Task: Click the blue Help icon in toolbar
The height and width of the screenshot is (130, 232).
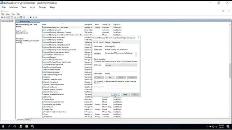Action: click(x=21, y=17)
